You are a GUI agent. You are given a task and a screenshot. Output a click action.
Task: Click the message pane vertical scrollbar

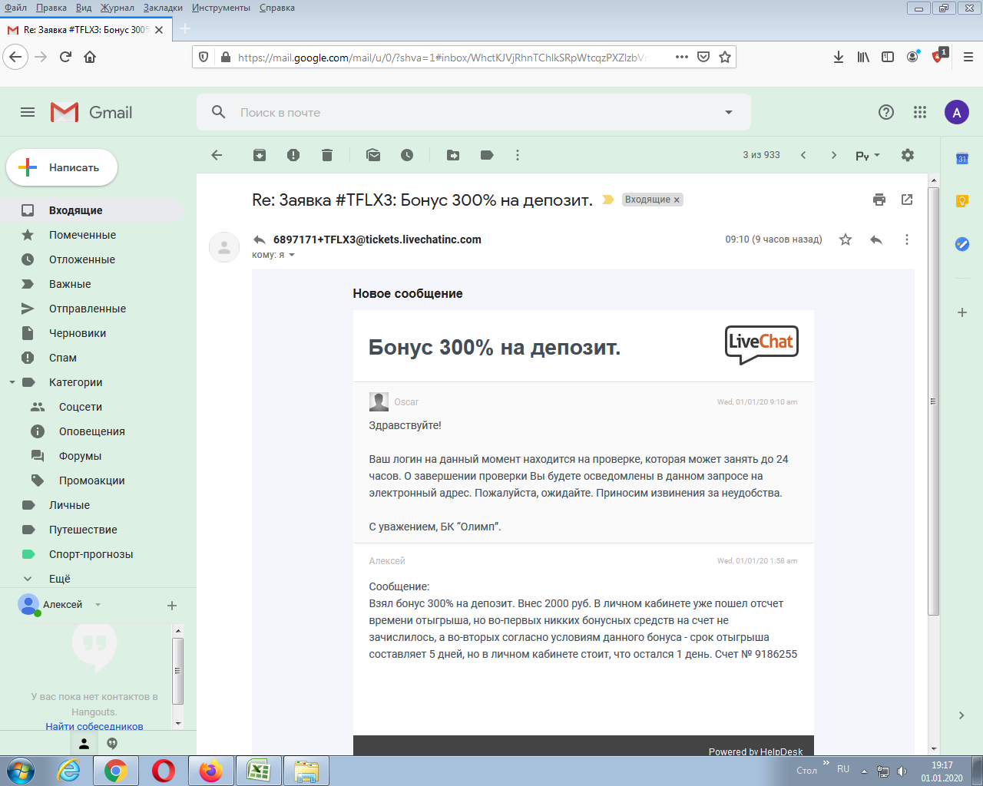click(934, 401)
